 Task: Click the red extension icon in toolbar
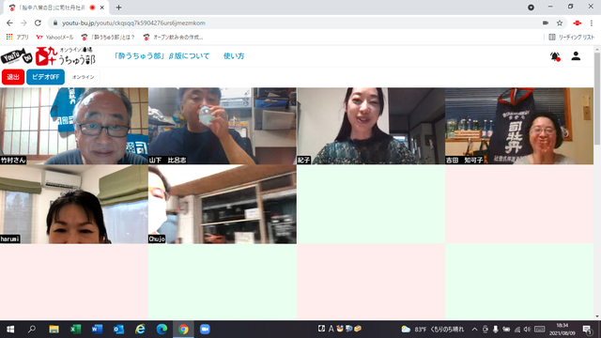click(578, 23)
